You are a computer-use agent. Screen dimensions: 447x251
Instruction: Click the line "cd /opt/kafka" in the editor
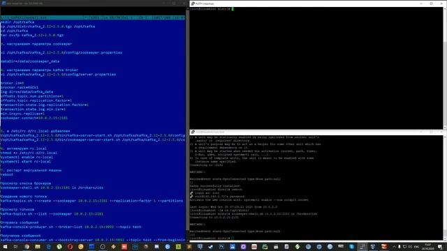click(14, 31)
